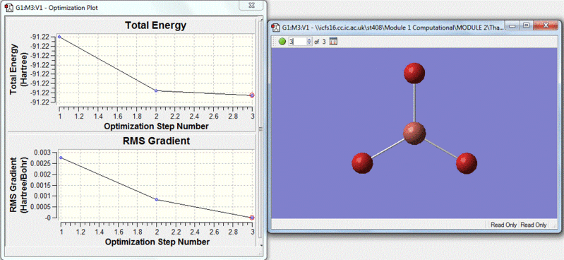Screen dimensions: 564x260
Task: Click the 'Total Energy' plot title
Action: [x=156, y=25]
